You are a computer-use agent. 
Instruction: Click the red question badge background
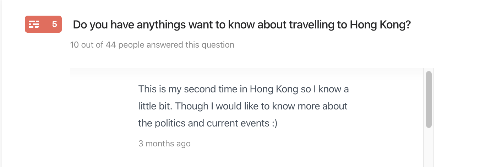pyautogui.click(x=43, y=24)
